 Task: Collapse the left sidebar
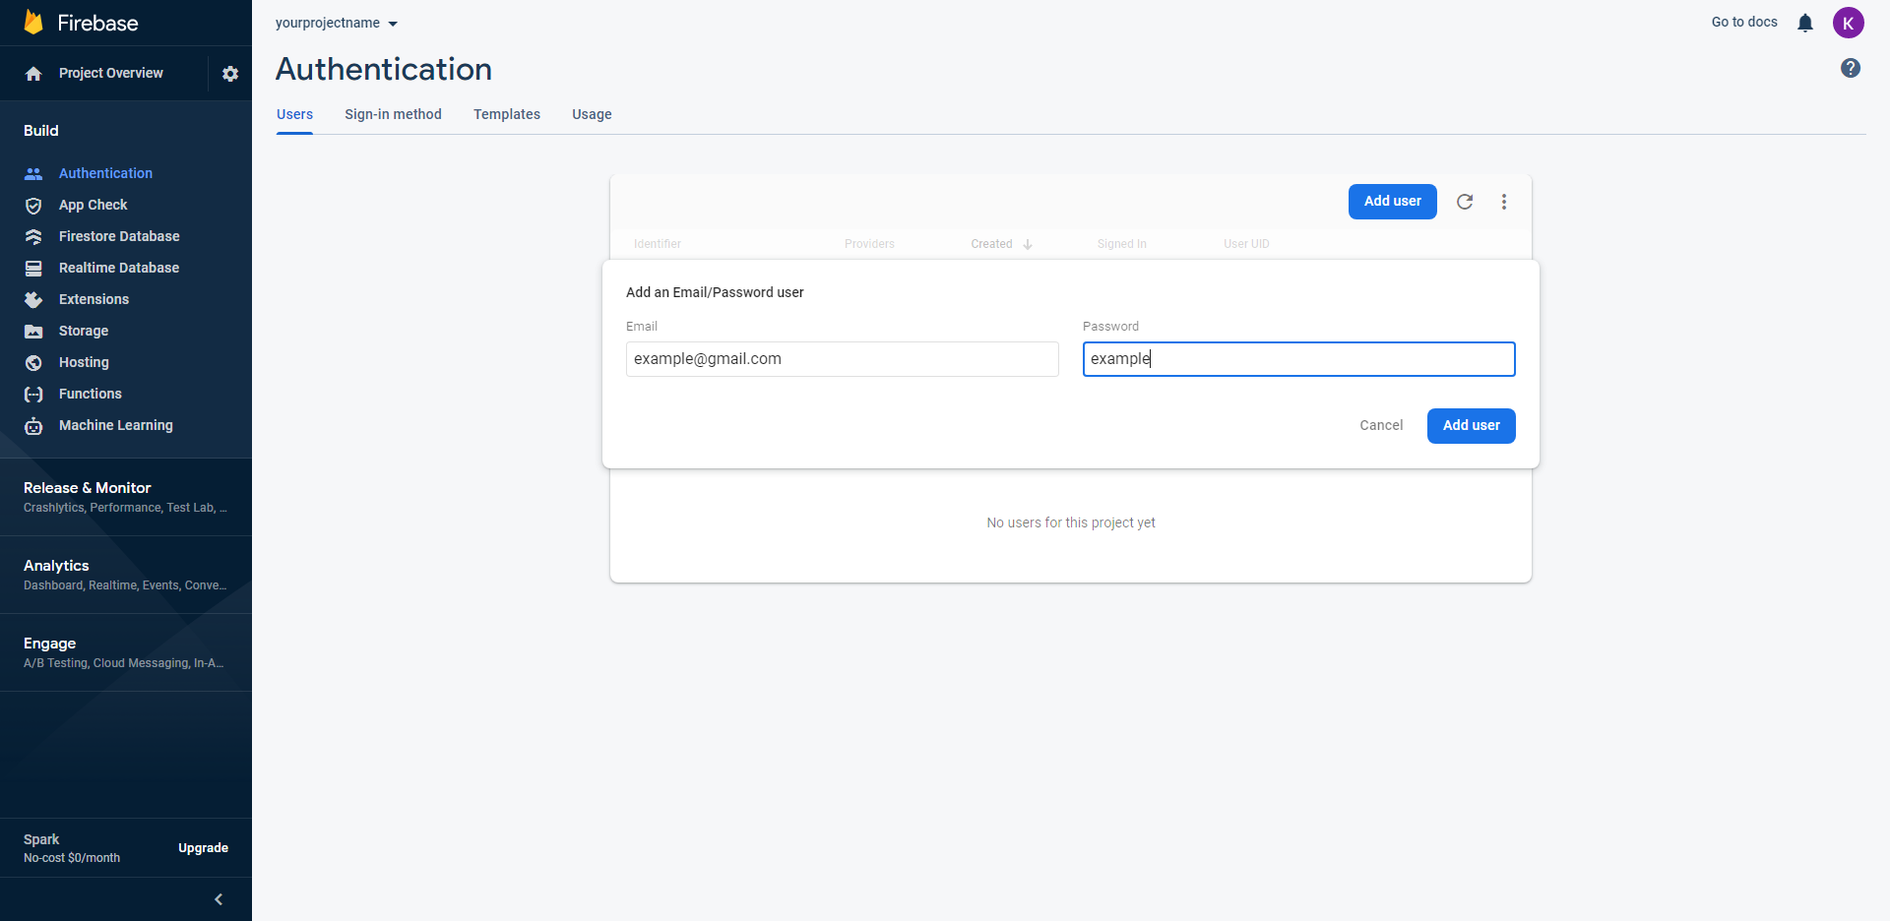(218, 898)
